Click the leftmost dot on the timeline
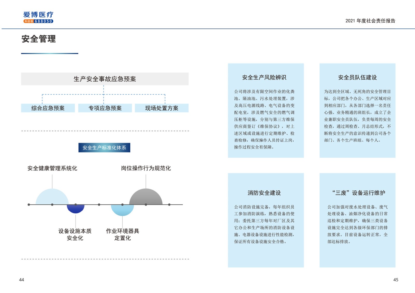This screenshot has width=415, height=293. pyautogui.click(x=29, y=205)
